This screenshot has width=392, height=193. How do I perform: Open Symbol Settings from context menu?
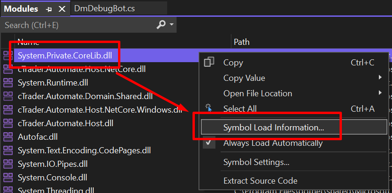tap(256, 162)
